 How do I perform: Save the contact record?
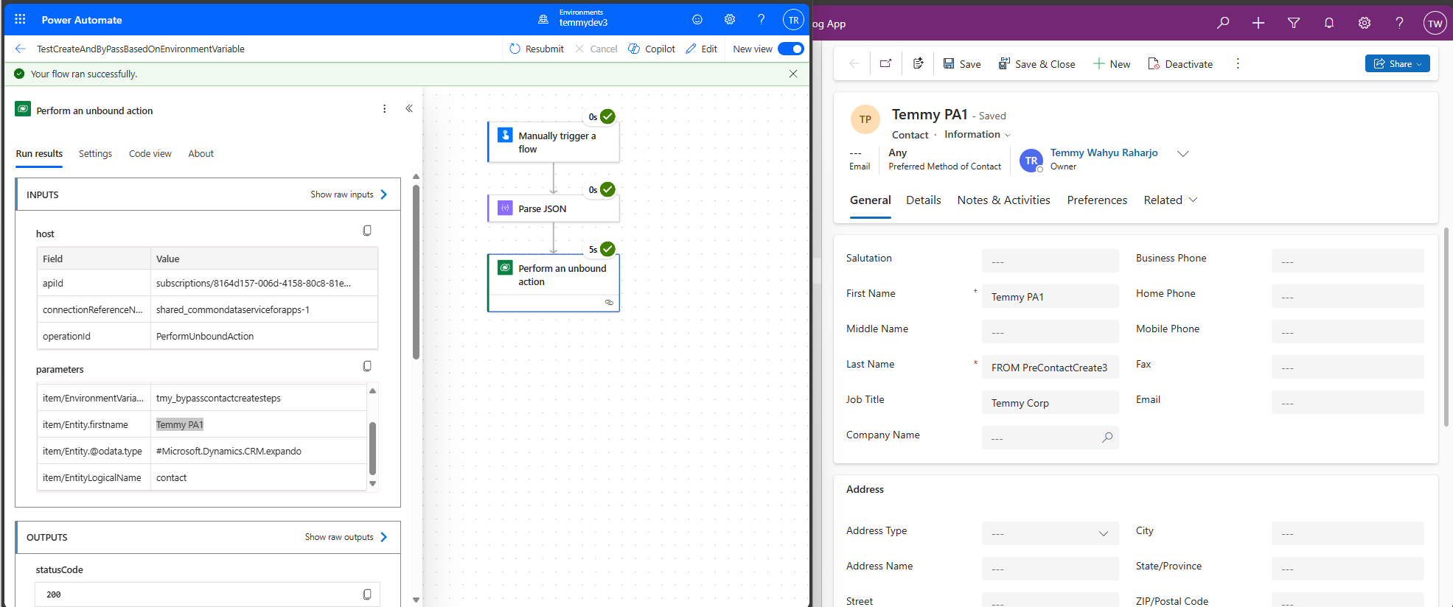point(962,64)
